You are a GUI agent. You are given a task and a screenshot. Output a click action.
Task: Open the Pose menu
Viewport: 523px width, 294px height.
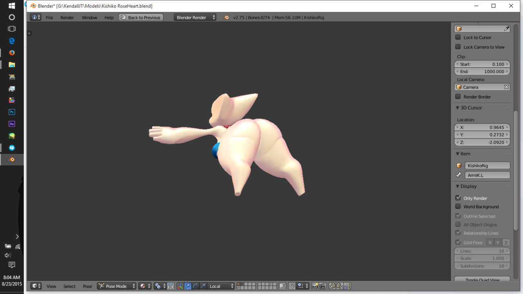tap(87, 286)
